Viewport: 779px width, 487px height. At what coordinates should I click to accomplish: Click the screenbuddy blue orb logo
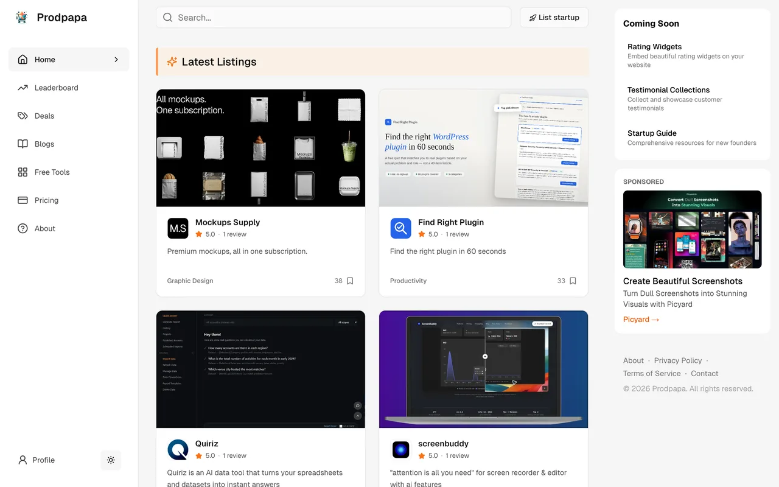[x=400, y=450]
